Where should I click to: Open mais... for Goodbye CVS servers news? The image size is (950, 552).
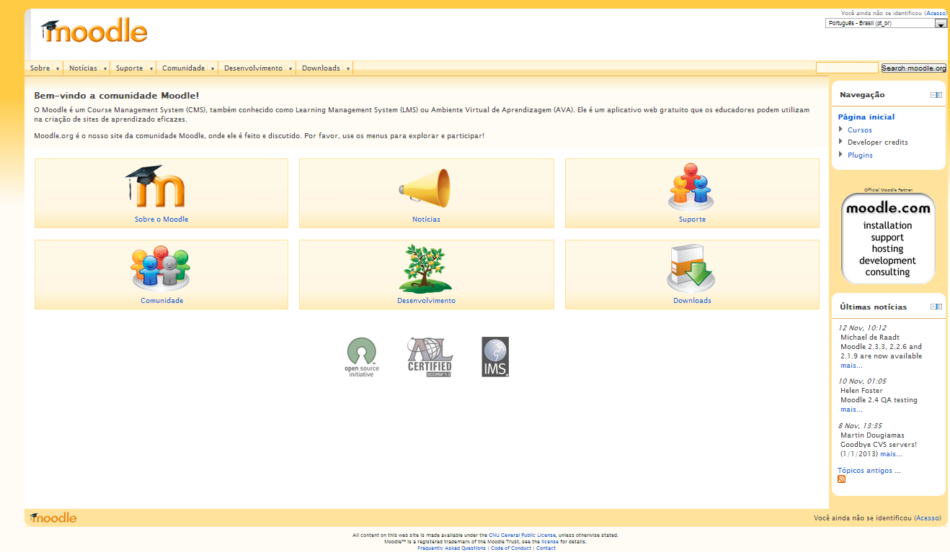click(891, 454)
